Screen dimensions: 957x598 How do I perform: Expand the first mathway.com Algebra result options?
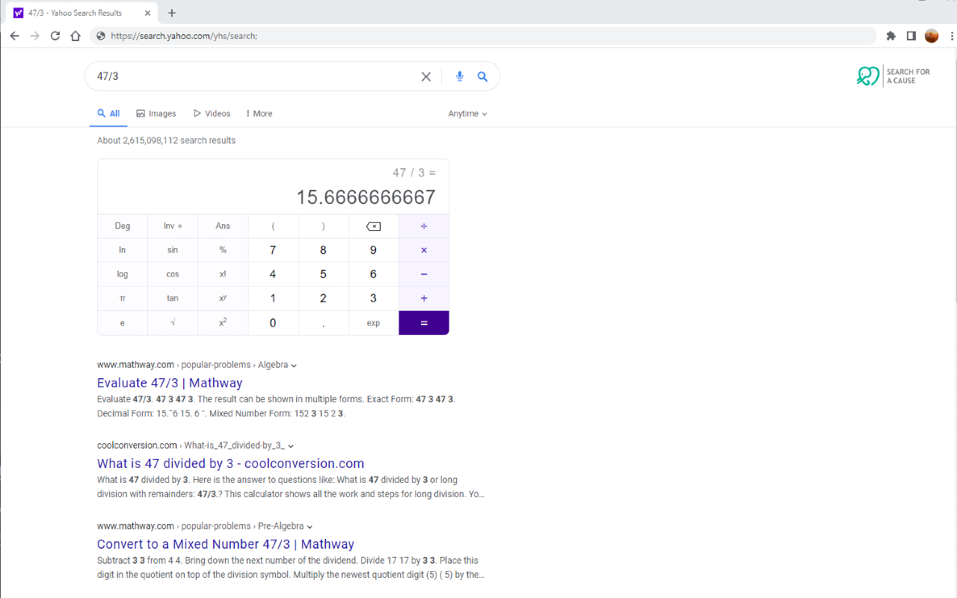294,366
